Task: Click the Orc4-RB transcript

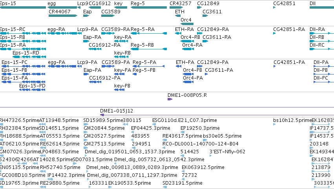Action: pos(187,41)
